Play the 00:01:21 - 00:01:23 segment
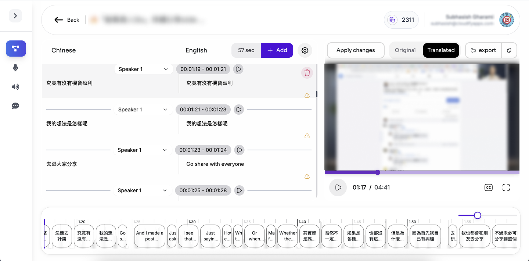The image size is (529, 261). (x=239, y=110)
